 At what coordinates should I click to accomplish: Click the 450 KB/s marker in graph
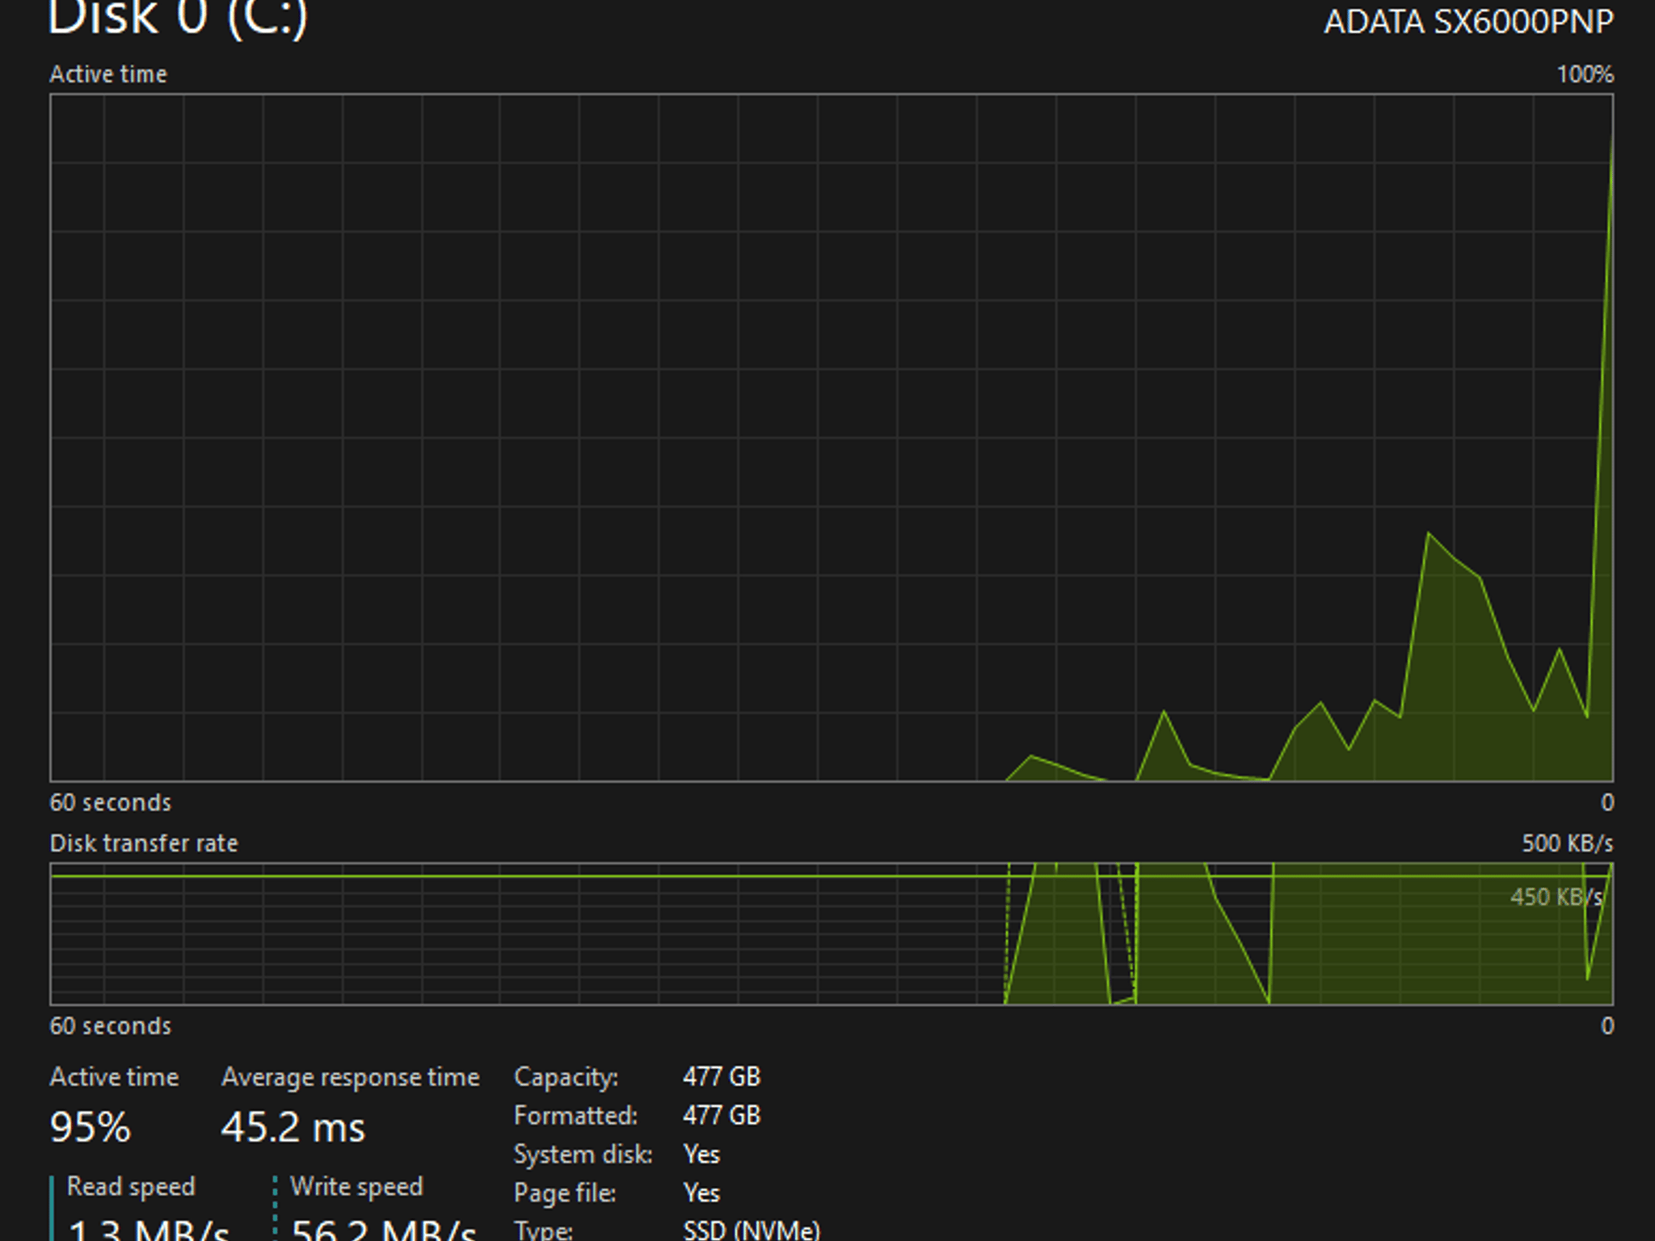click(1556, 897)
